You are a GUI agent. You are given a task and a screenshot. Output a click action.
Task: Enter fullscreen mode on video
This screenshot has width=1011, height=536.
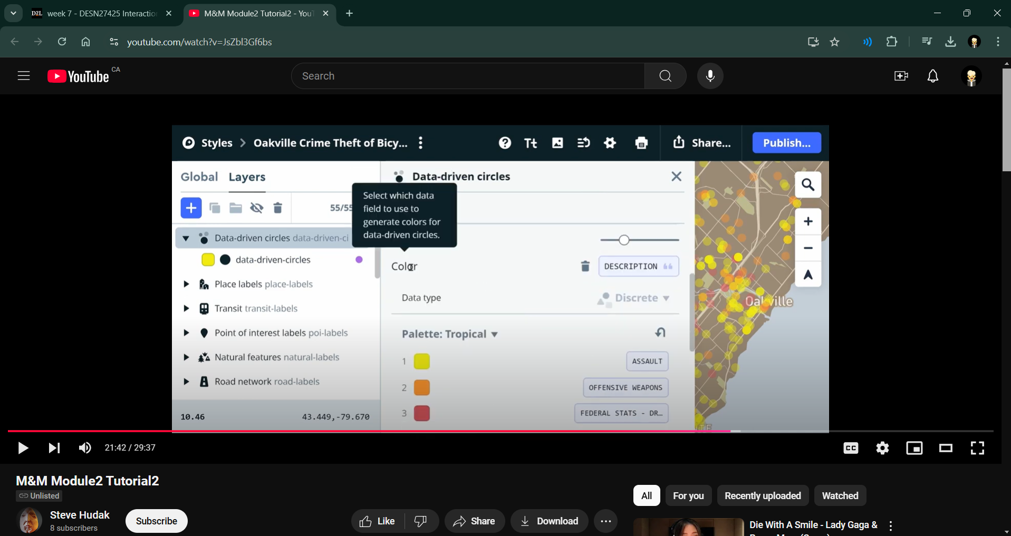tap(977, 448)
